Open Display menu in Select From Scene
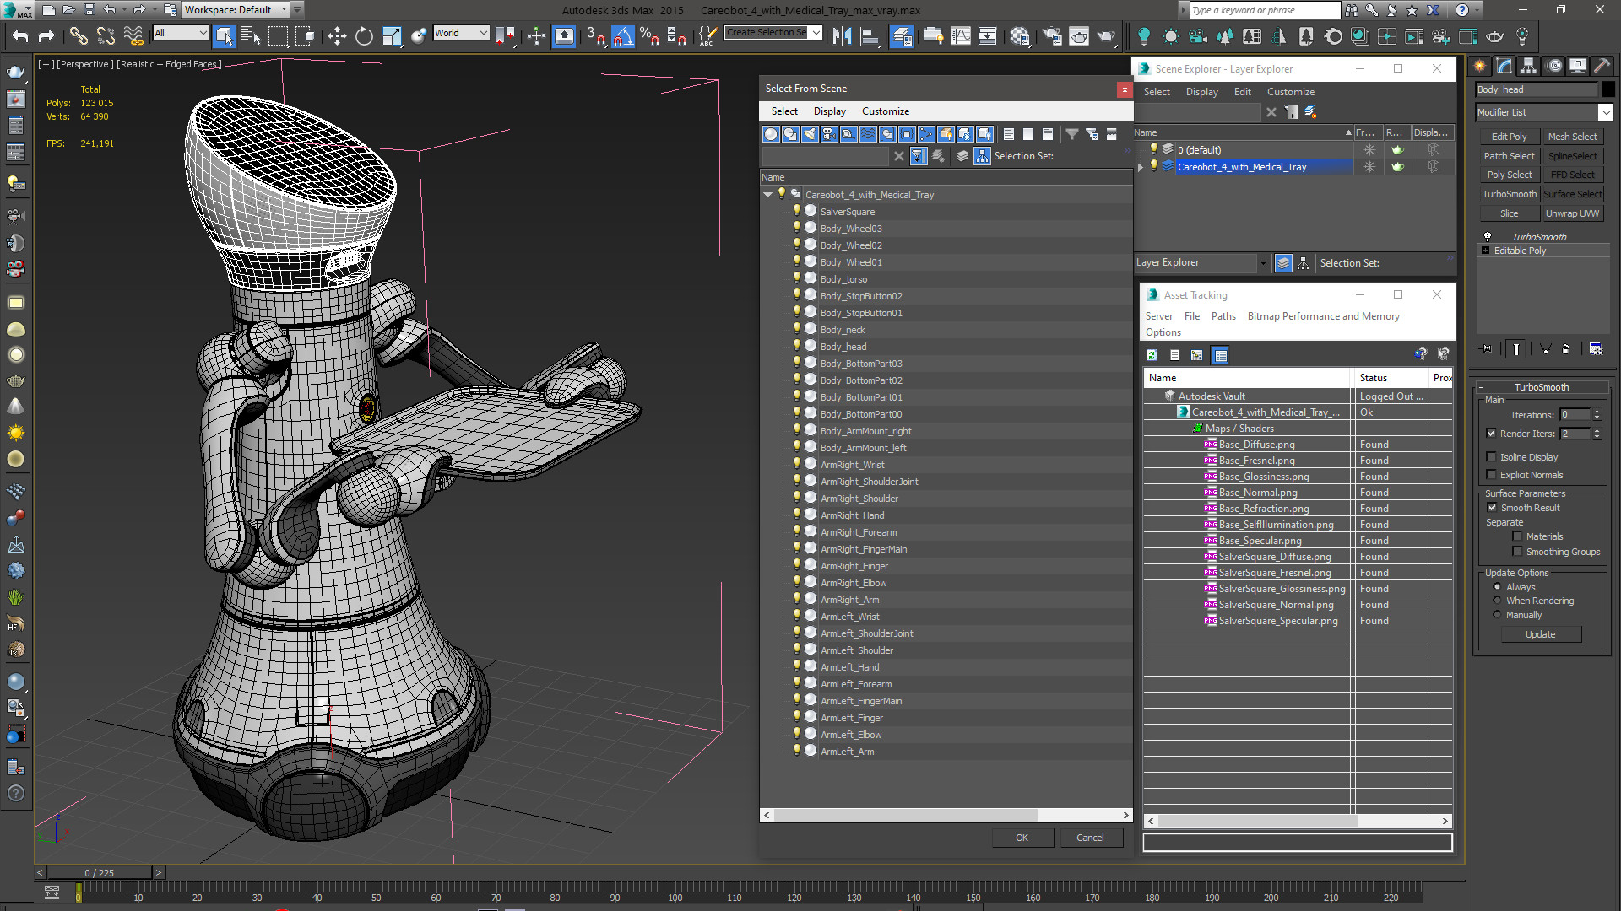 (x=829, y=111)
